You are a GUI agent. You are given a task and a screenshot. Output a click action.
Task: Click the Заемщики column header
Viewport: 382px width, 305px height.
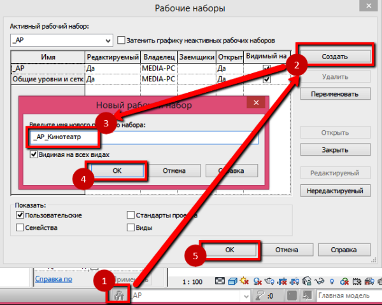(197, 57)
